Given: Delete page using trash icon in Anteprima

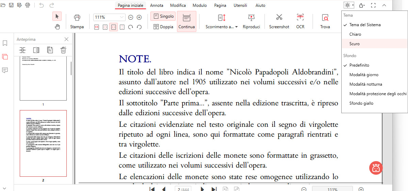Looking at the screenshot, I should coord(63,50).
